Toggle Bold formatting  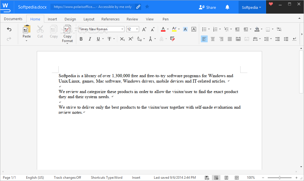[x=81, y=39]
